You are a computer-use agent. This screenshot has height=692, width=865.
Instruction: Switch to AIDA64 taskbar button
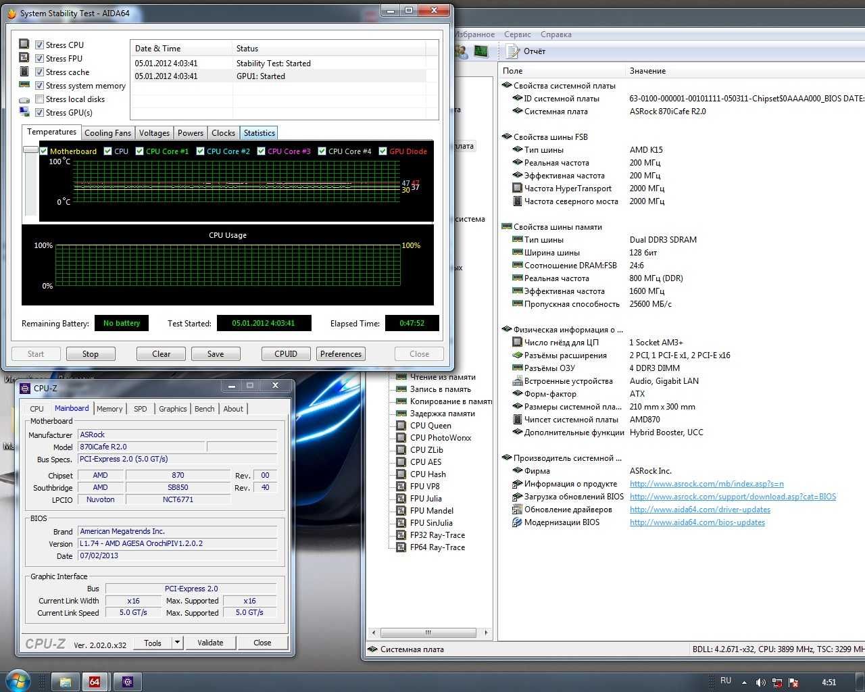95,682
